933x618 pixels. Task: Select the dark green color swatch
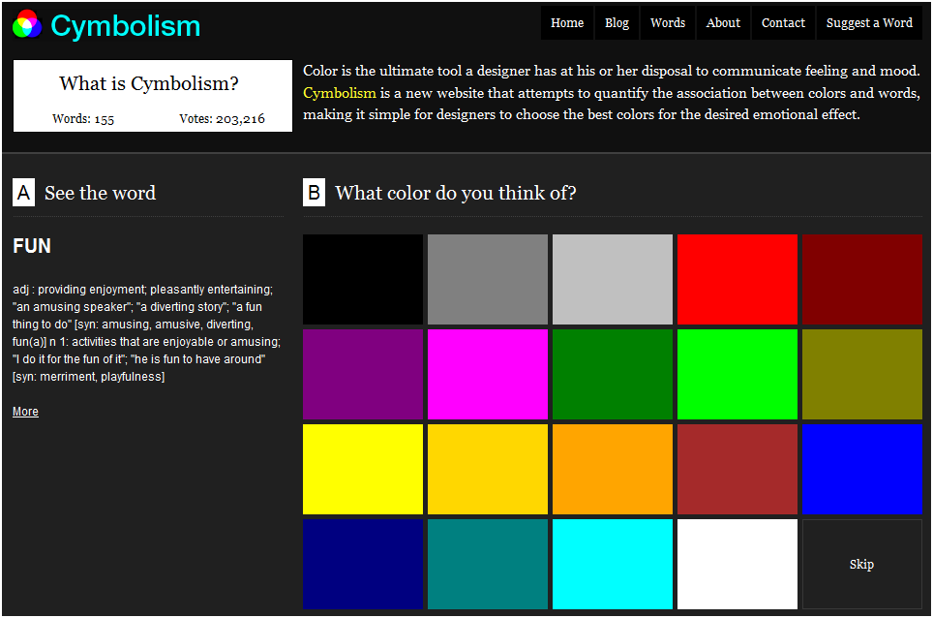point(613,375)
